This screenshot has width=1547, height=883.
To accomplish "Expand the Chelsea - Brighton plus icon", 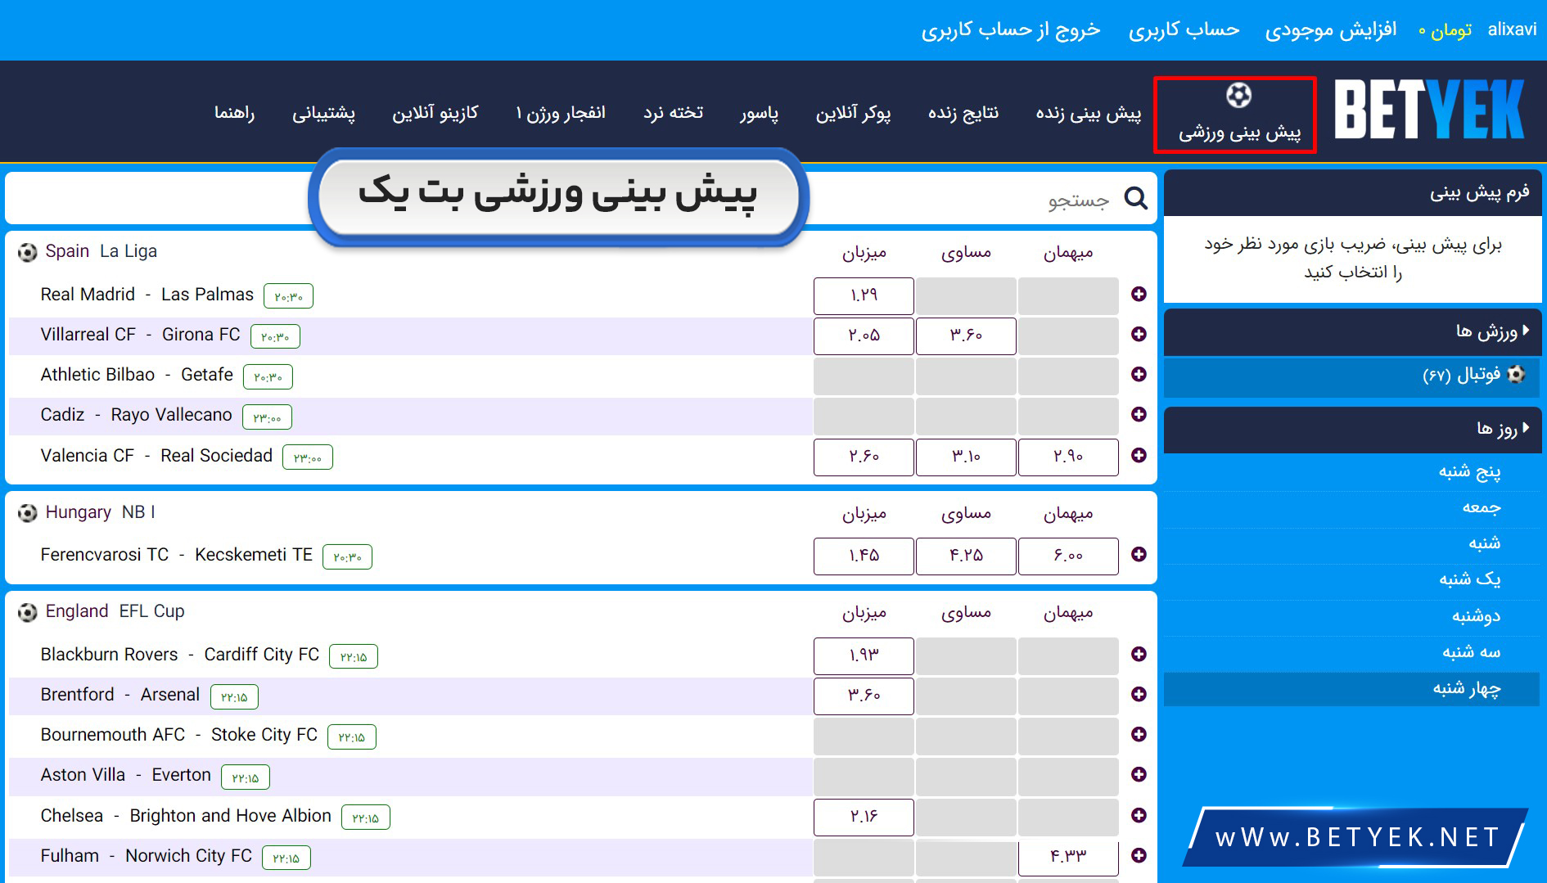I will coord(1139,815).
